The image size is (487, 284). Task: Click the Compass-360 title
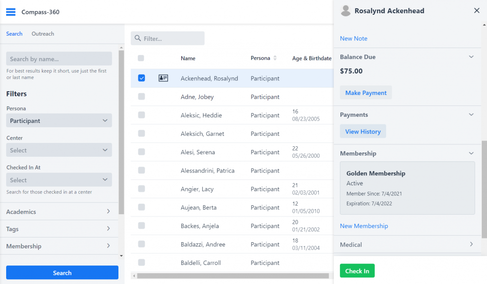(40, 12)
